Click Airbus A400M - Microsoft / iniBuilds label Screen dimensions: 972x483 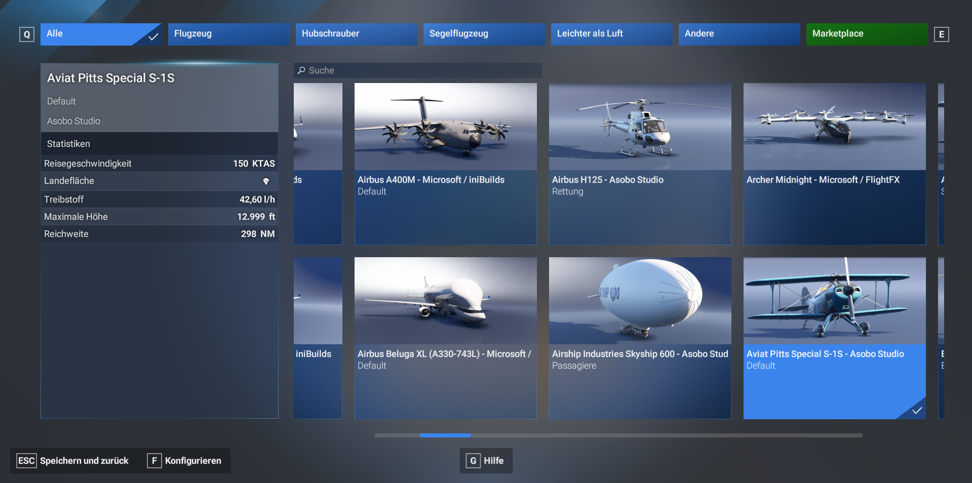(x=431, y=180)
